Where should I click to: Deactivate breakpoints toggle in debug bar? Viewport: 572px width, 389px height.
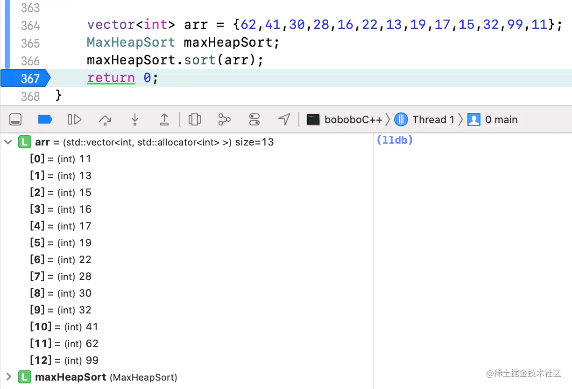(x=45, y=120)
